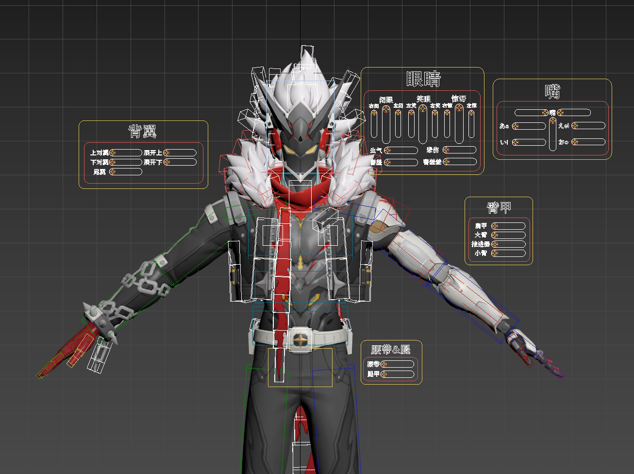The image size is (634, 474).
Task: Select the 下对翼 control handle
Action: click(113, 162)
